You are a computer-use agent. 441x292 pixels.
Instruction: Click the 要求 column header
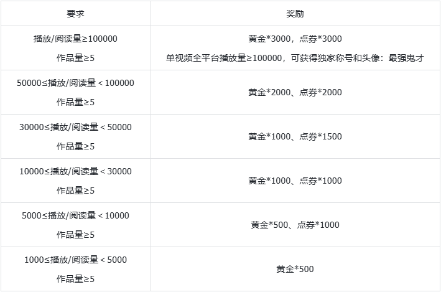[75, 13]
